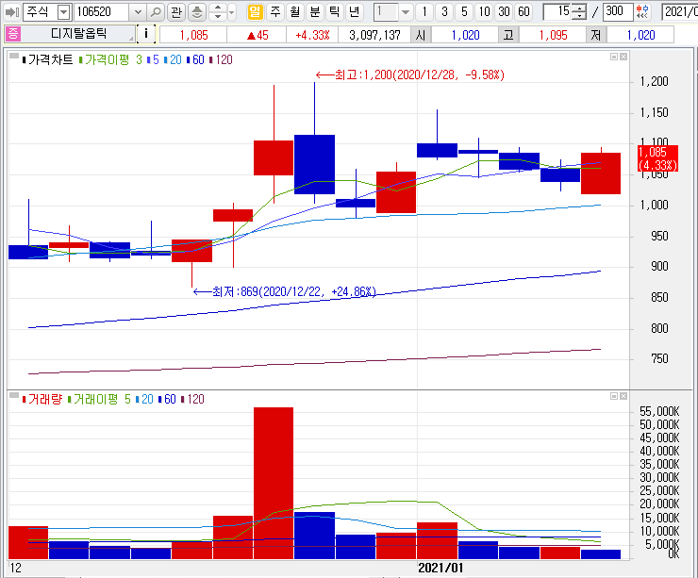Select the 30 interval preset button
698x578 pixels.
pyautogui.click(x=504, y=11)
